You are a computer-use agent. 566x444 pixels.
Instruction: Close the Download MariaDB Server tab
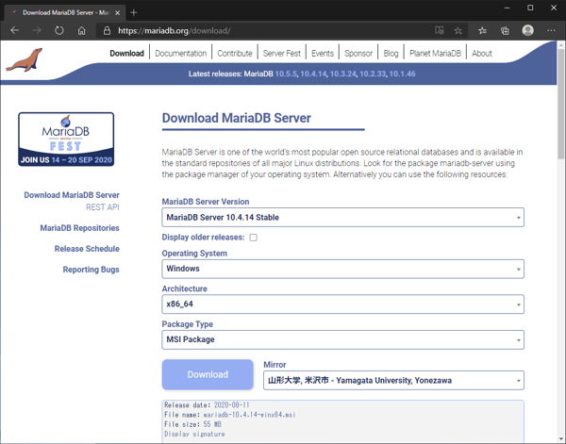click(x=117, y=12)
